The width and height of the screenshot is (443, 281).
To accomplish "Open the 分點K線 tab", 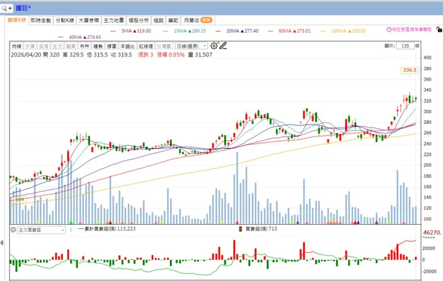I will pos(65,20).
